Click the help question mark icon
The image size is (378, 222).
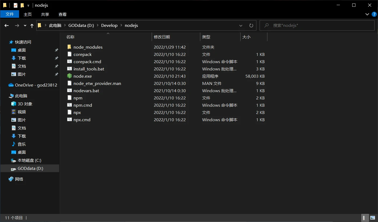(x=374, y=14)
